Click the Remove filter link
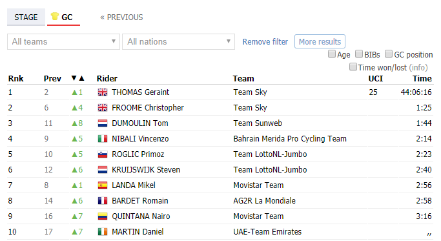 click(265, 41)
